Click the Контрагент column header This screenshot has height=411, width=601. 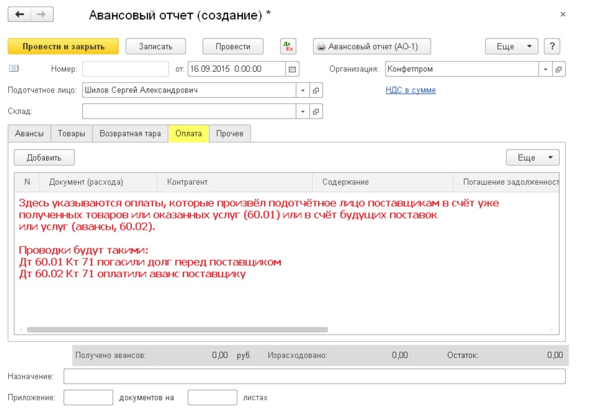click(235, 182)
